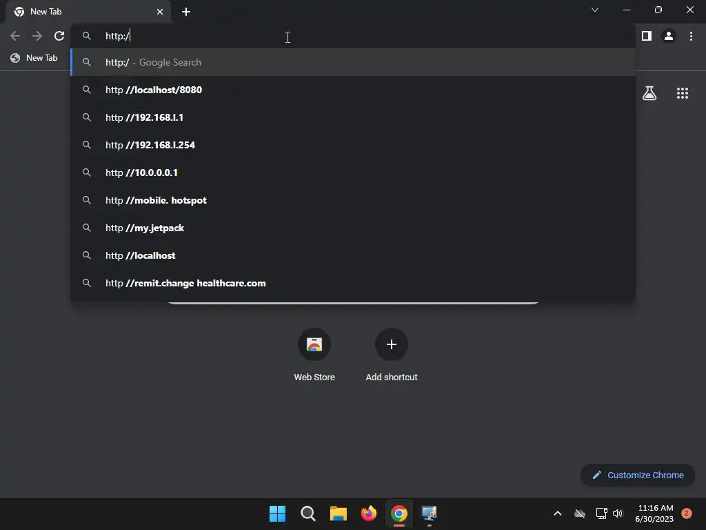Minimize the Chrome window
706x530 pixels.
coord(627,10)
